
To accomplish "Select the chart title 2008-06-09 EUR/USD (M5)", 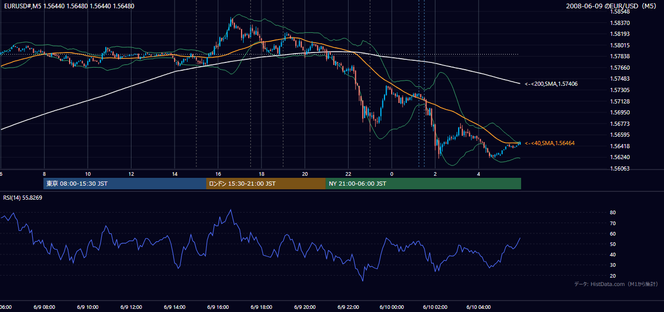I will click(x=612, y=6).
